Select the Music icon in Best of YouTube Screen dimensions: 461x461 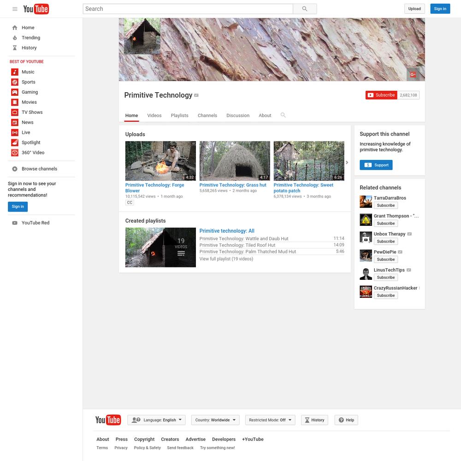click(15, 72)
